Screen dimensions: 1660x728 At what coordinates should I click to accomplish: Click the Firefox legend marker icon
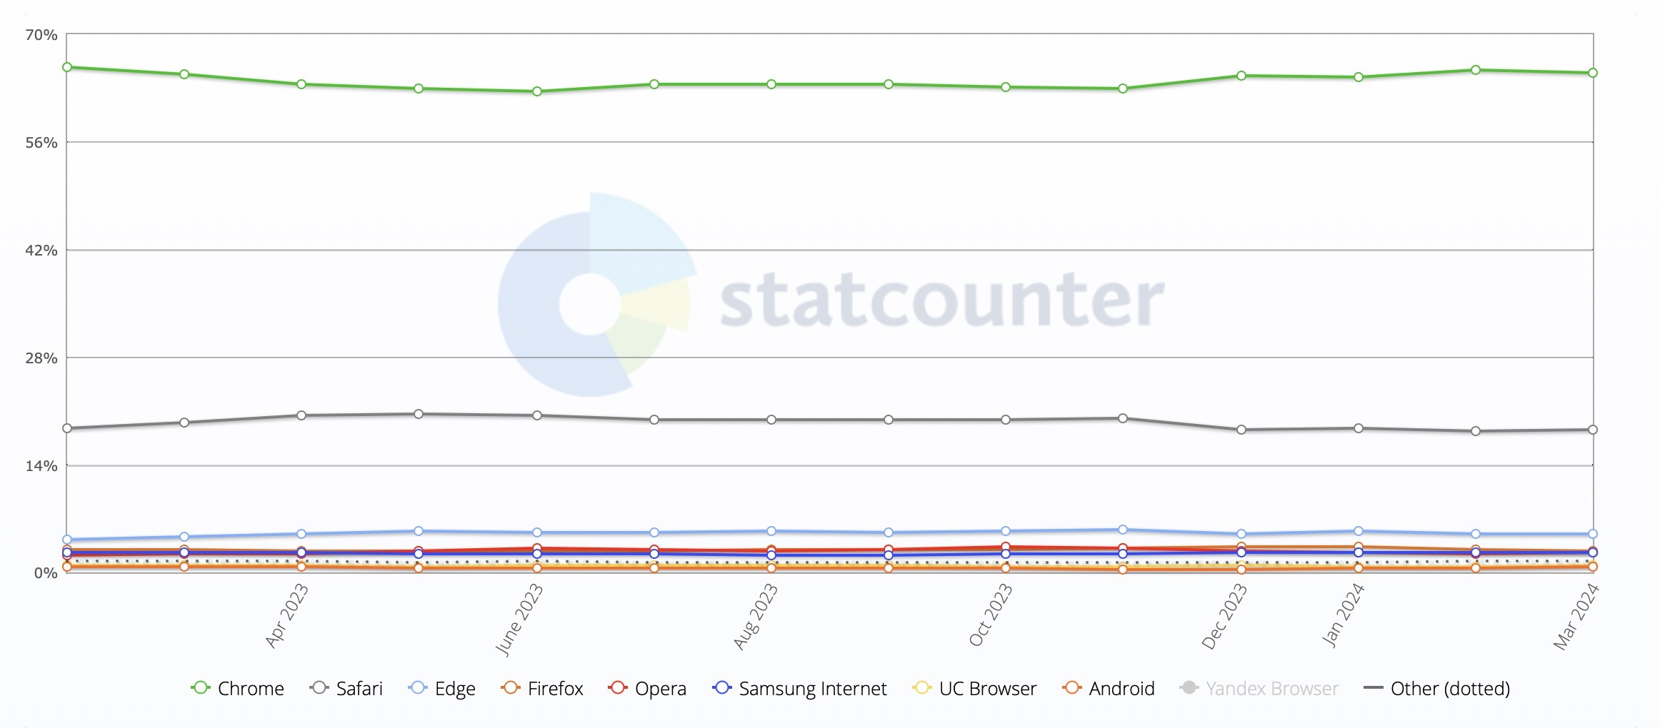point(511,688)
